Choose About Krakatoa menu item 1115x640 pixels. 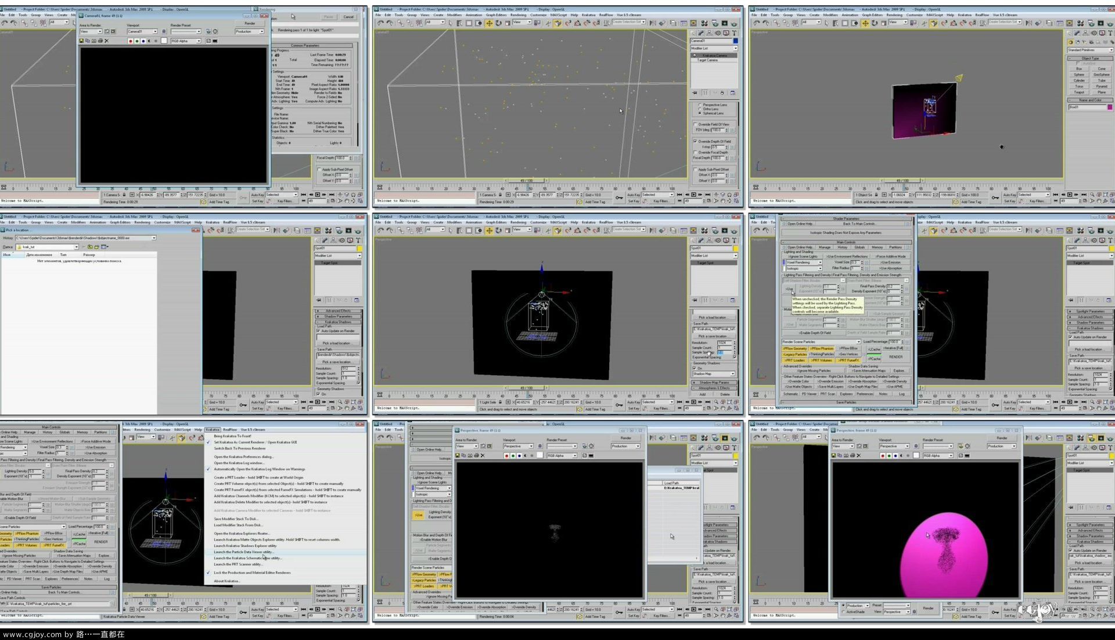[226, 581]
